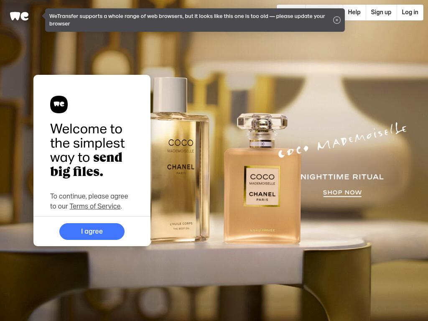Viewport: 428px width, 321px height.
Task: Click the WeTransfer logo in the top-left corner
Action: click(x=19, y=16)
